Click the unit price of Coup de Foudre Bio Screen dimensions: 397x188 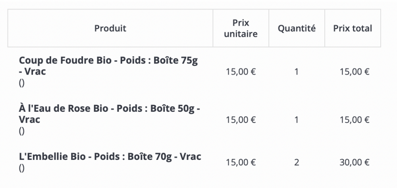tap(241, 72)
